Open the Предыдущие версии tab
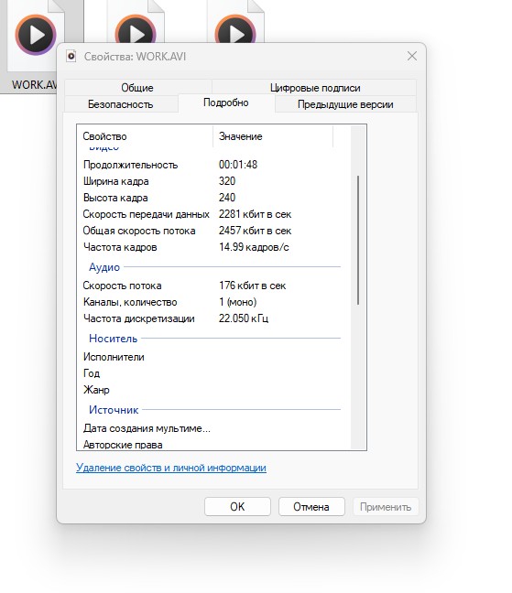Screen dimensions: 512x593 click(x=345, y=104)
